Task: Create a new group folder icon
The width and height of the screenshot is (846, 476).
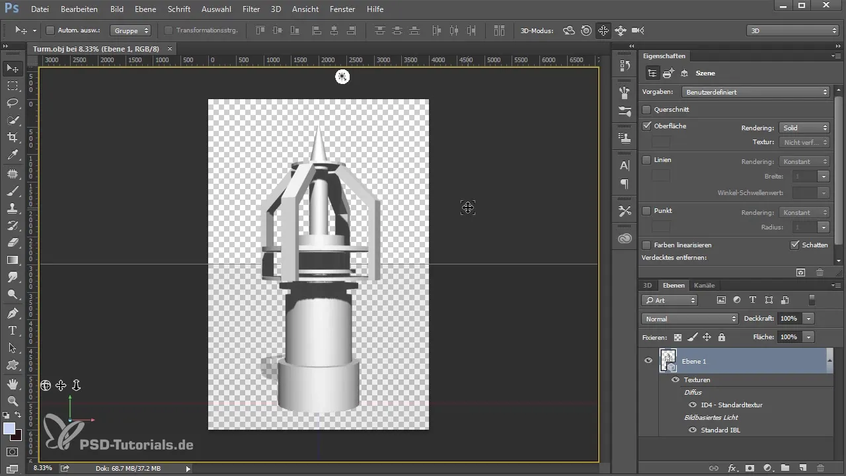Action: point(785,468)
